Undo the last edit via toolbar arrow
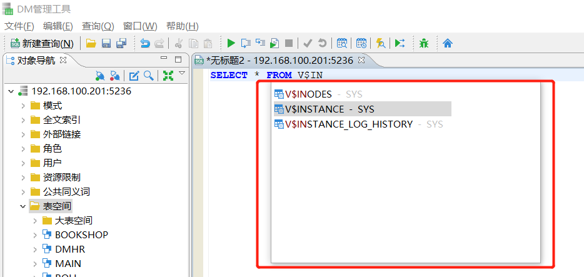The height and width of the screenshot is (277, 584). (x=145, y=43)
